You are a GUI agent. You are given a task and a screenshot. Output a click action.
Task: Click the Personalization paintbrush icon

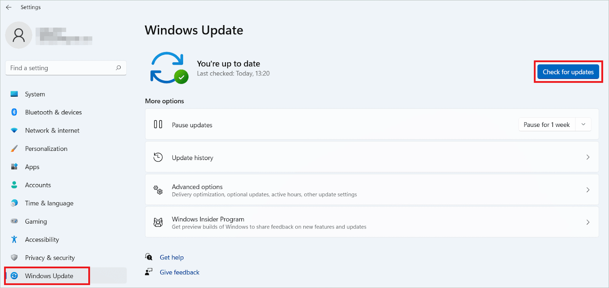coord(14,149)
